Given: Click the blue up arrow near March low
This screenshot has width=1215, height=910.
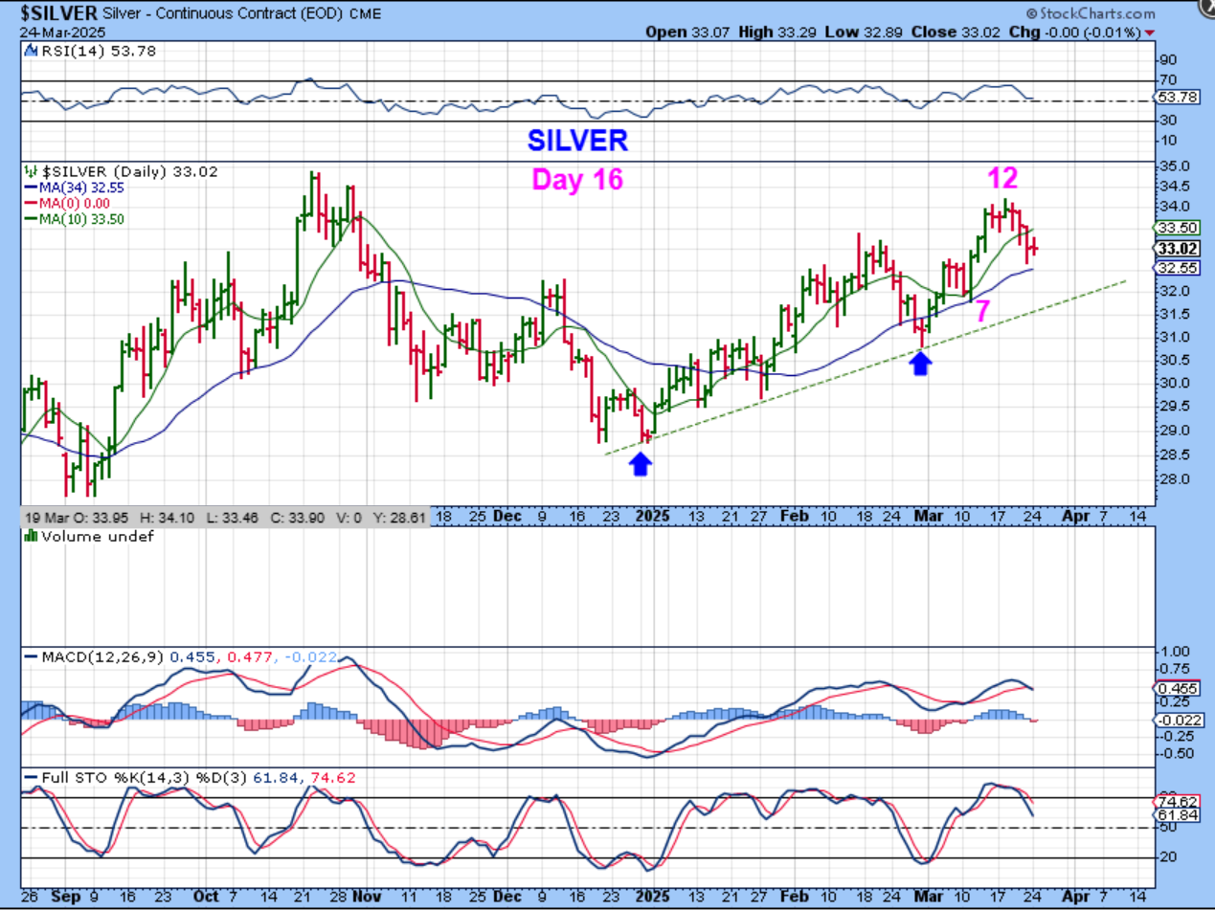Looking at the screenshot, I should coord(920,363).
